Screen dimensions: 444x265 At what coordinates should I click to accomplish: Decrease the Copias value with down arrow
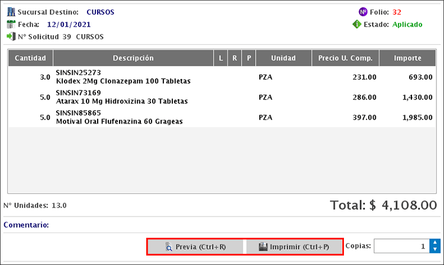(435, 250)
